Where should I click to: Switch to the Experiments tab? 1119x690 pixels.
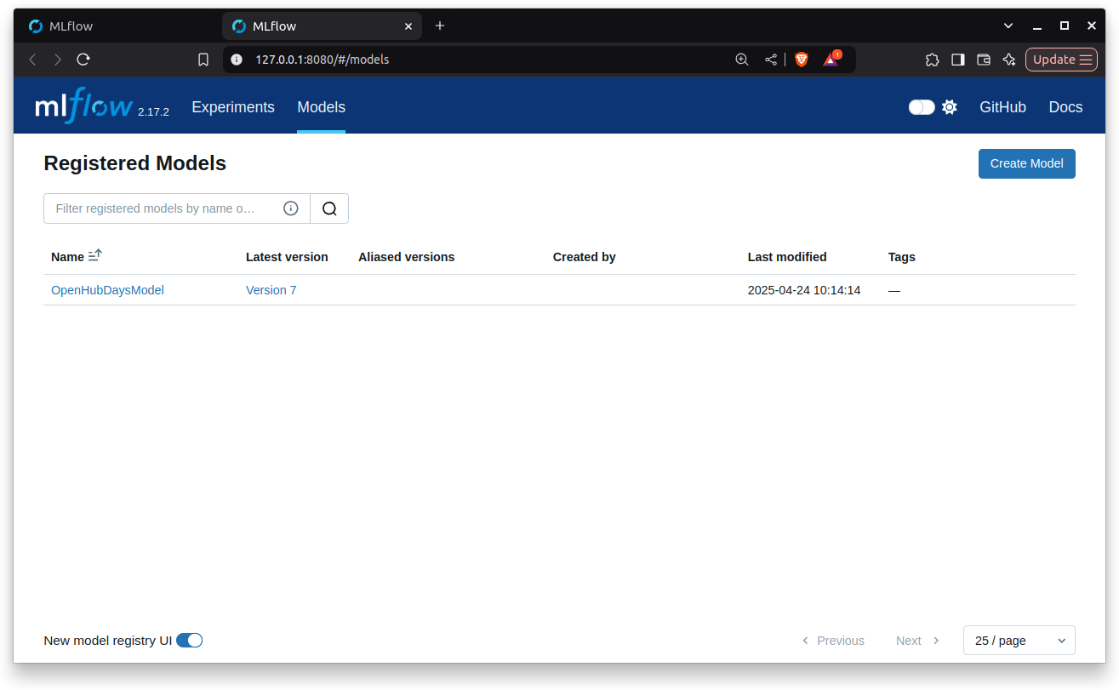[233, 107]
